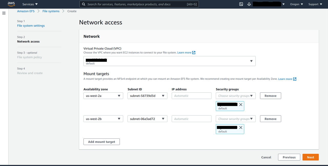Click IP address field for us-west-2b
This screenshot has height=166, width=328.
[x=191, y=119]
